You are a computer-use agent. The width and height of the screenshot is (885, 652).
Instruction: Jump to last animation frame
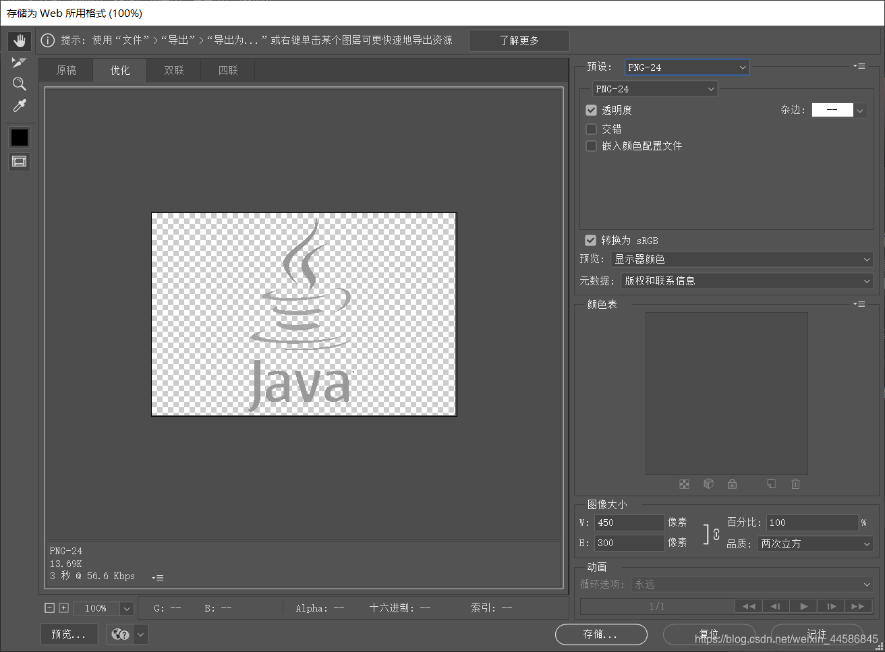point(858,606)
